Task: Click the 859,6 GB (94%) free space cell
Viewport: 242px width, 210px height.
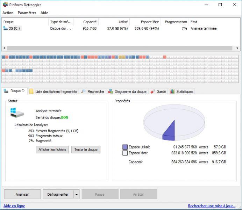Action: [x=147, y=28]
